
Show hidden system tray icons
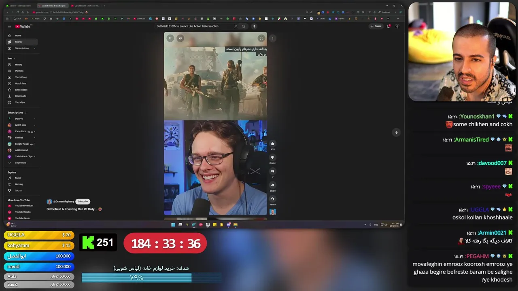click(365, 225)
